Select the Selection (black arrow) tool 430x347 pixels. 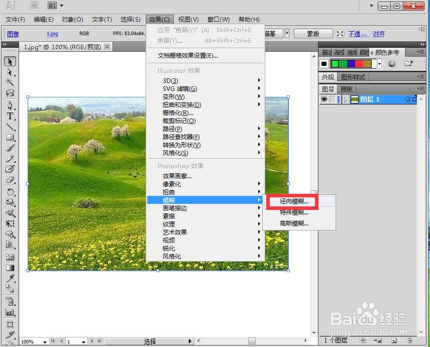click(x=10, y=62)
